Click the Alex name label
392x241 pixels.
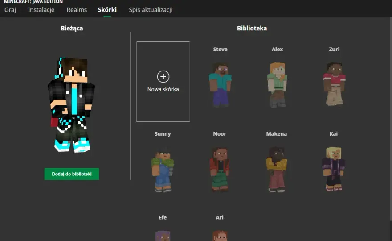coord(277,50)
